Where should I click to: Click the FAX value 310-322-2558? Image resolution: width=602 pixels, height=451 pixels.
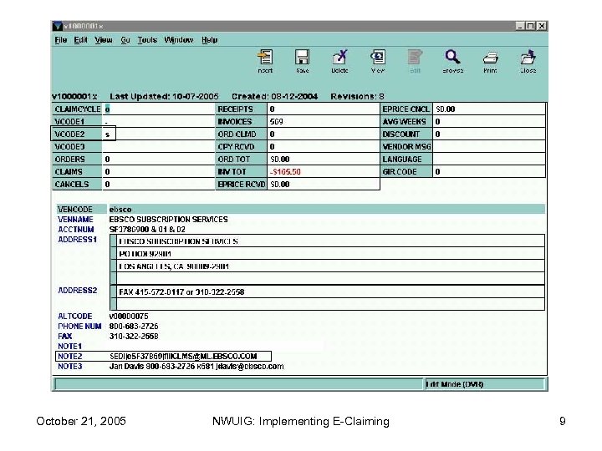tap(134, 337)
